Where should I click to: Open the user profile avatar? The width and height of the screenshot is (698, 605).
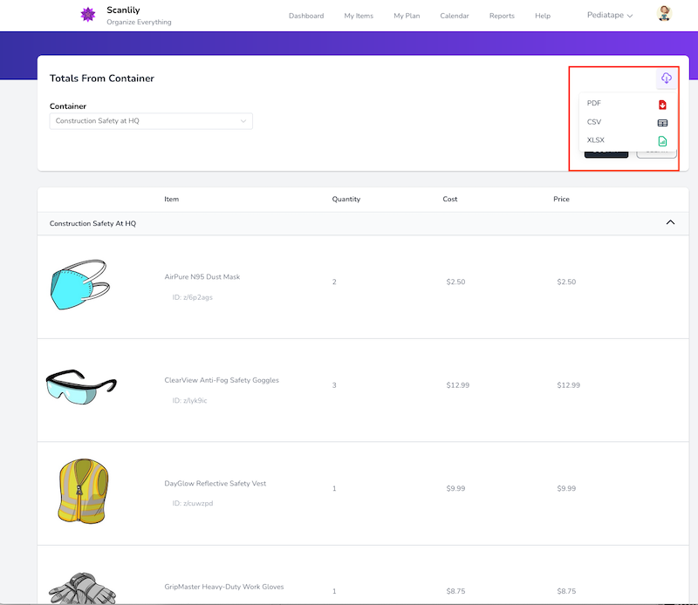[x=664, y=14]
